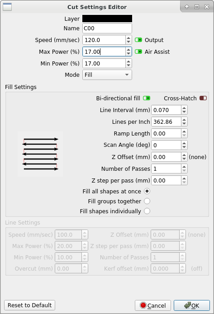This screenshot has width=214, height=314.
Task: Click the Name field containing C00
Action: coord(107,28)
